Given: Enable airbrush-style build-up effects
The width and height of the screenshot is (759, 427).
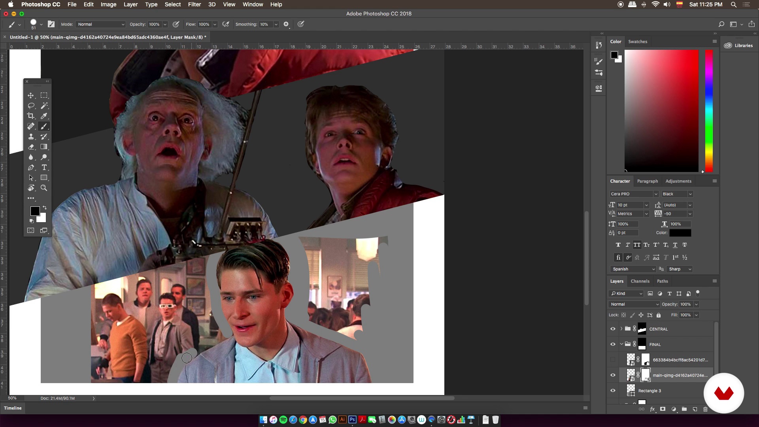Looking at the screenshot, I should pos(226,24).
